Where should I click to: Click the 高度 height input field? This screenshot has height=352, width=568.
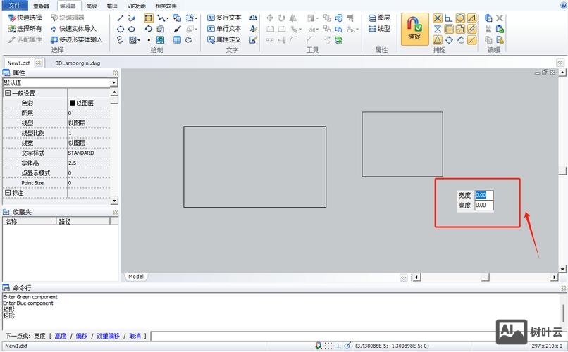pos(484,206)
